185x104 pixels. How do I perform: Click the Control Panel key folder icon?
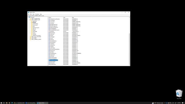coord(32,24)
